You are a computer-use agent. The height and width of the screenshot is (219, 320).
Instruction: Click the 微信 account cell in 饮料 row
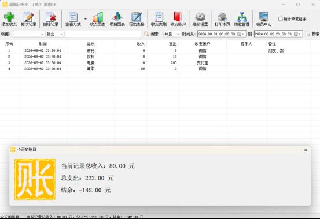tap(203, 57)
